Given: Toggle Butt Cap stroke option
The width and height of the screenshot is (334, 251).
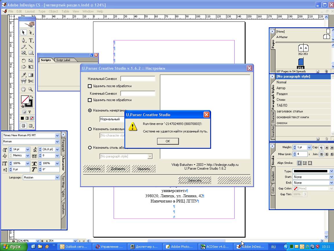Looking at the screenshot, I should pos(322,148).
